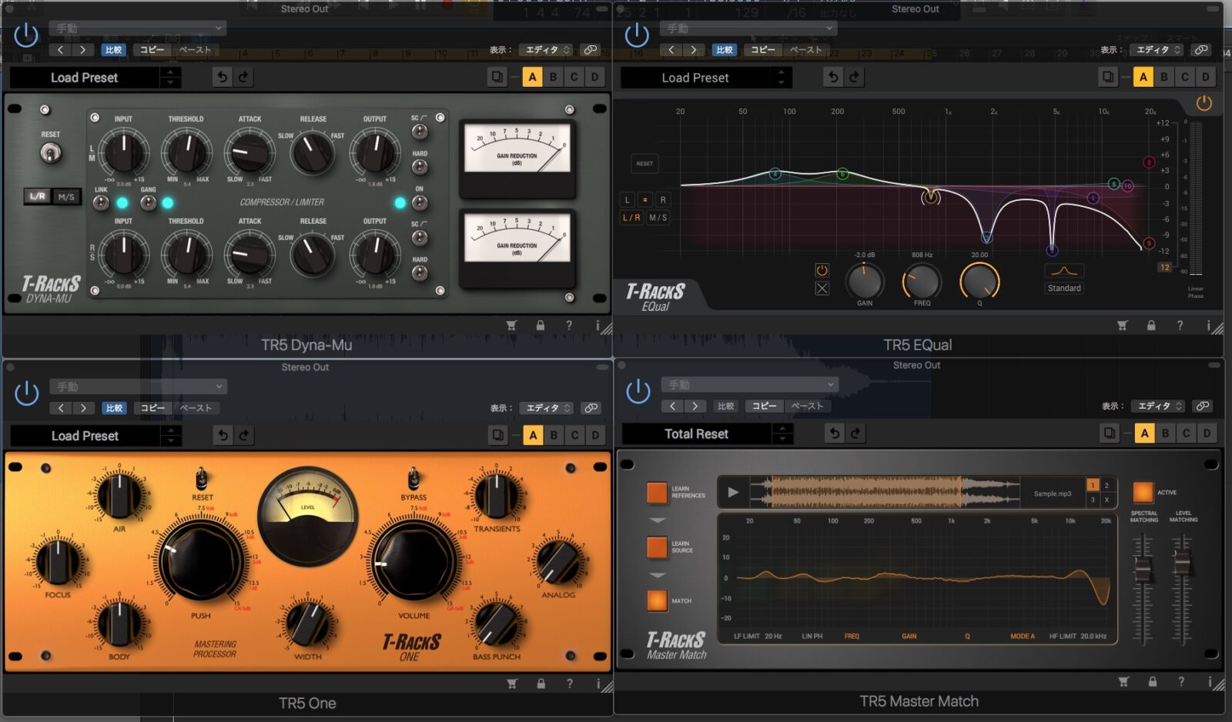
Task: Click RESET button in EQual
Action: pos(644,163)
